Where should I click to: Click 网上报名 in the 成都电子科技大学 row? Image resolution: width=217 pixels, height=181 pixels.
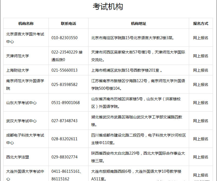tap(201, 139)
